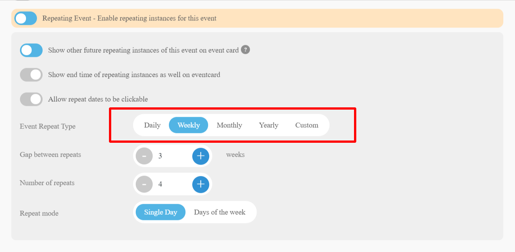Select Single Day repeat mode
The height and width of the screenshot is (252, 515).
point(161,212)
